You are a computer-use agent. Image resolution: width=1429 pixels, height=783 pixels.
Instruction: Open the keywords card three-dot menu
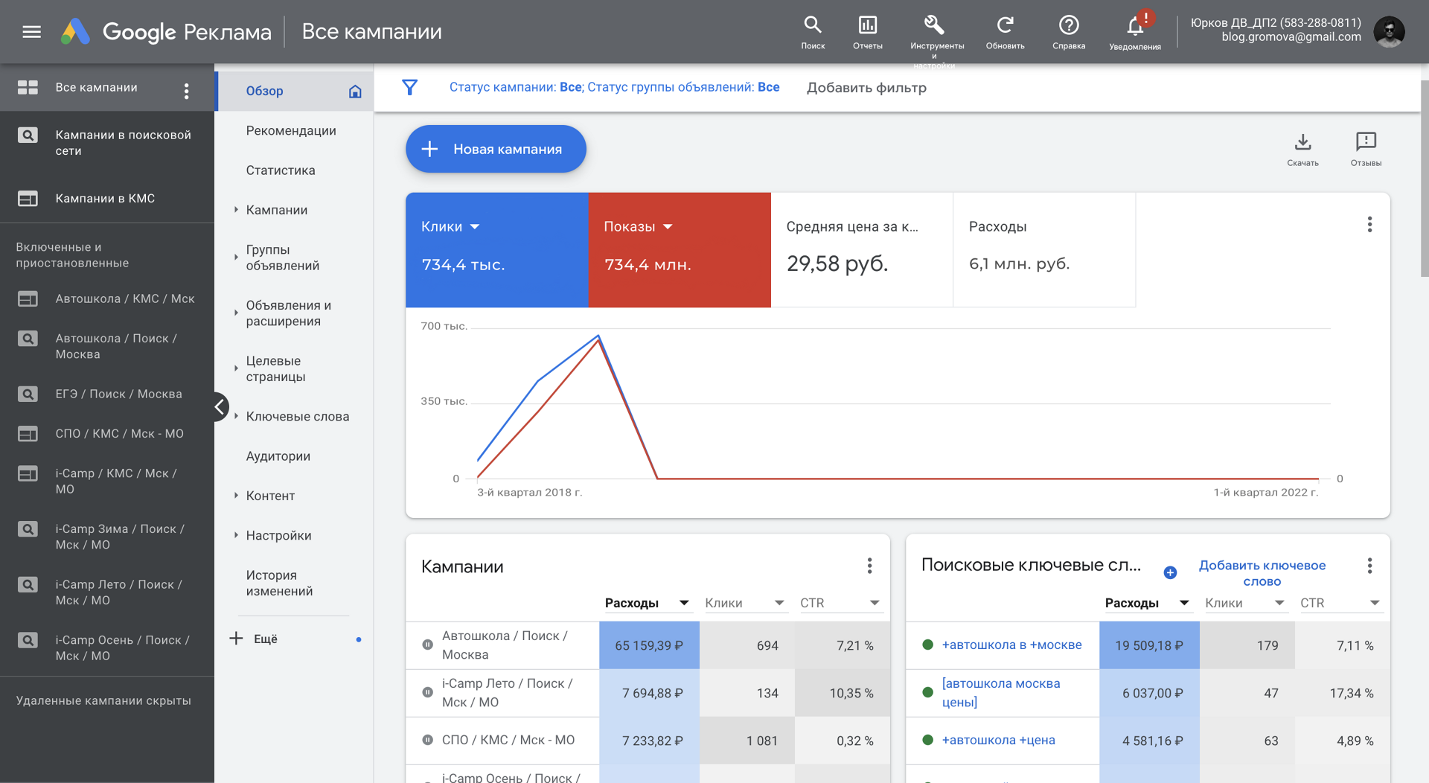1369,566
